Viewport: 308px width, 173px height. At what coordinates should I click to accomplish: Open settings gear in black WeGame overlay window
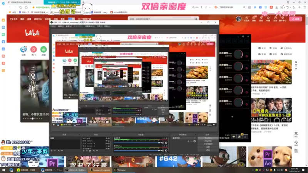click(243, 37)
